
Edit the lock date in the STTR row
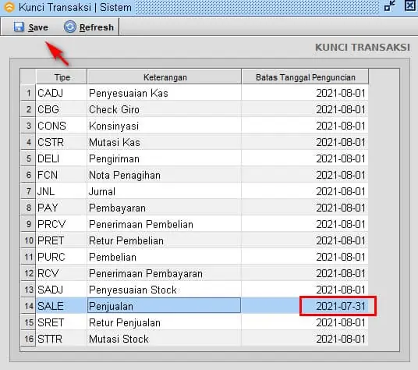click(305, 339)
